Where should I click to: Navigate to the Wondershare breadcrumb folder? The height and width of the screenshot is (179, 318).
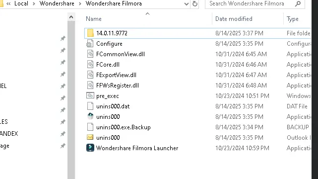coord(57,3)
